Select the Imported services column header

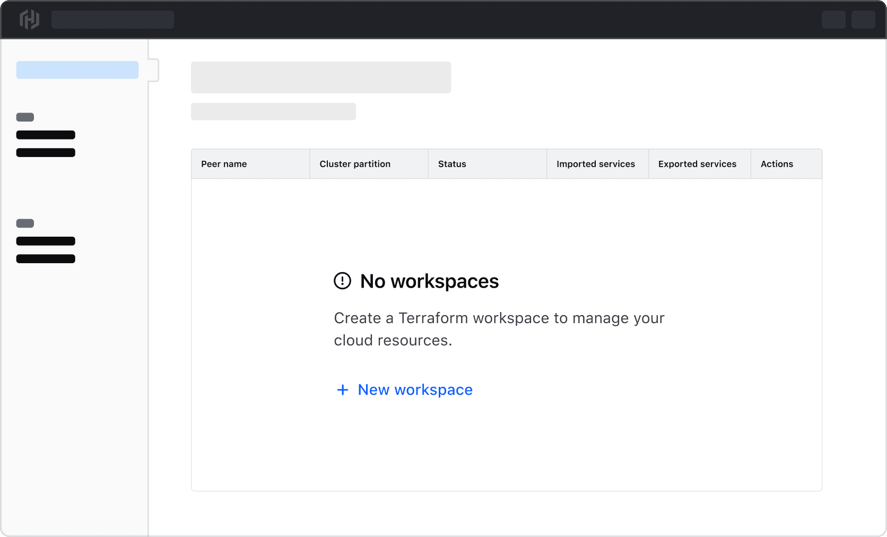595,164
